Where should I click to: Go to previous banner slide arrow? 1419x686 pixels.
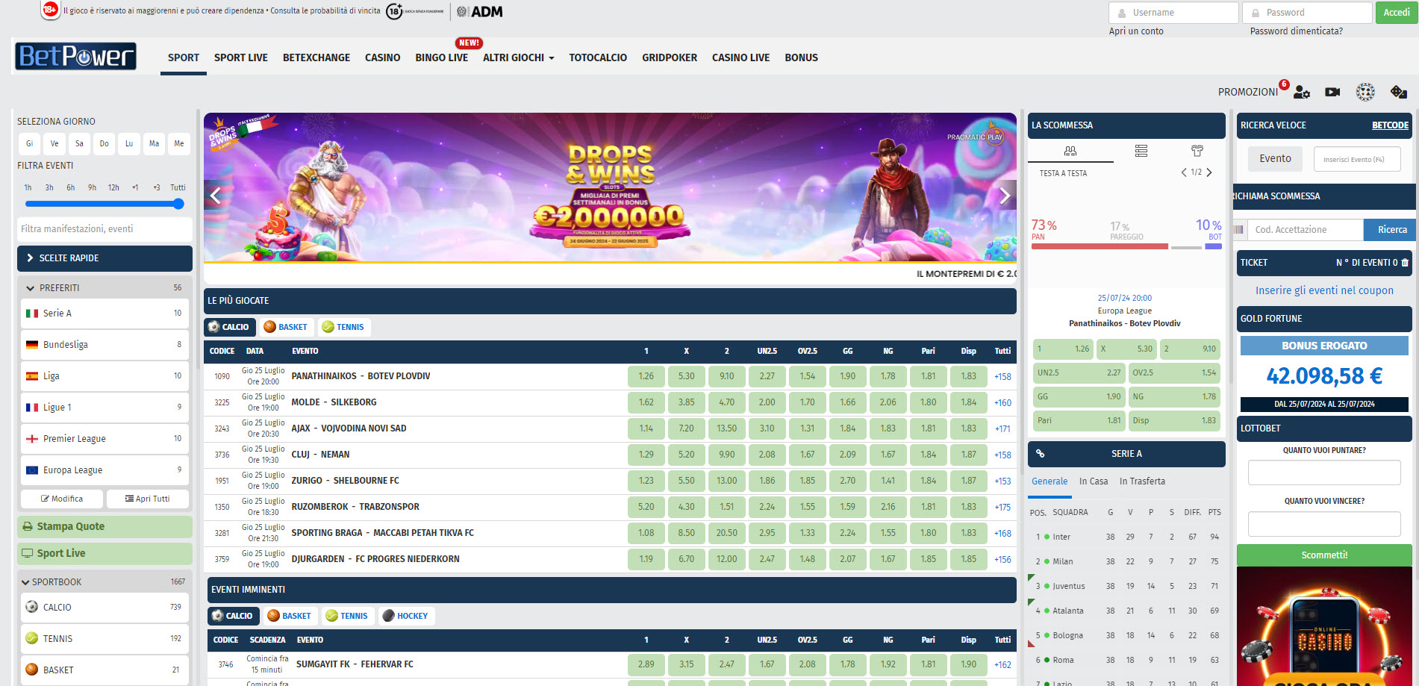(216, 196)
